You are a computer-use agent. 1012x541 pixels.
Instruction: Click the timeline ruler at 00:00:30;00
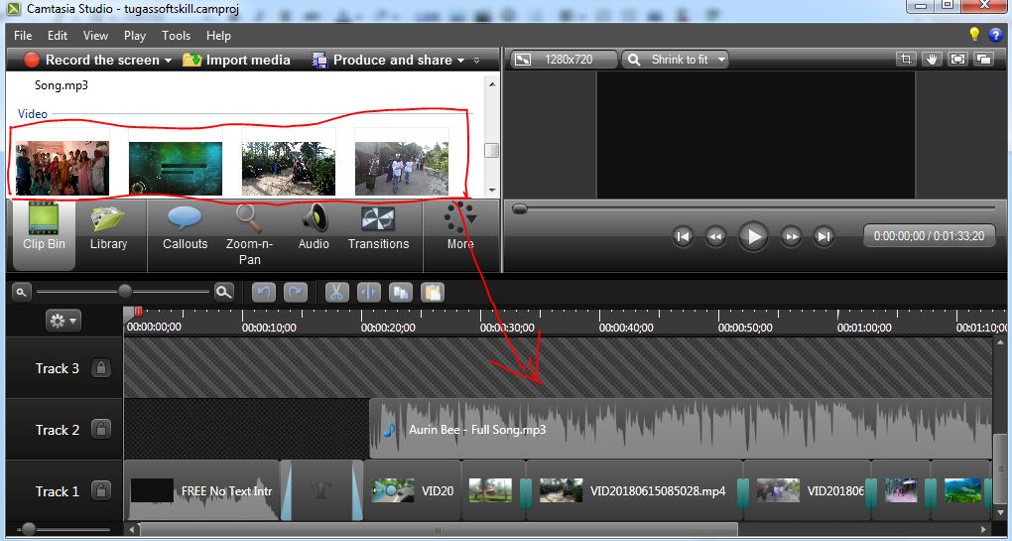click(507, 328)
